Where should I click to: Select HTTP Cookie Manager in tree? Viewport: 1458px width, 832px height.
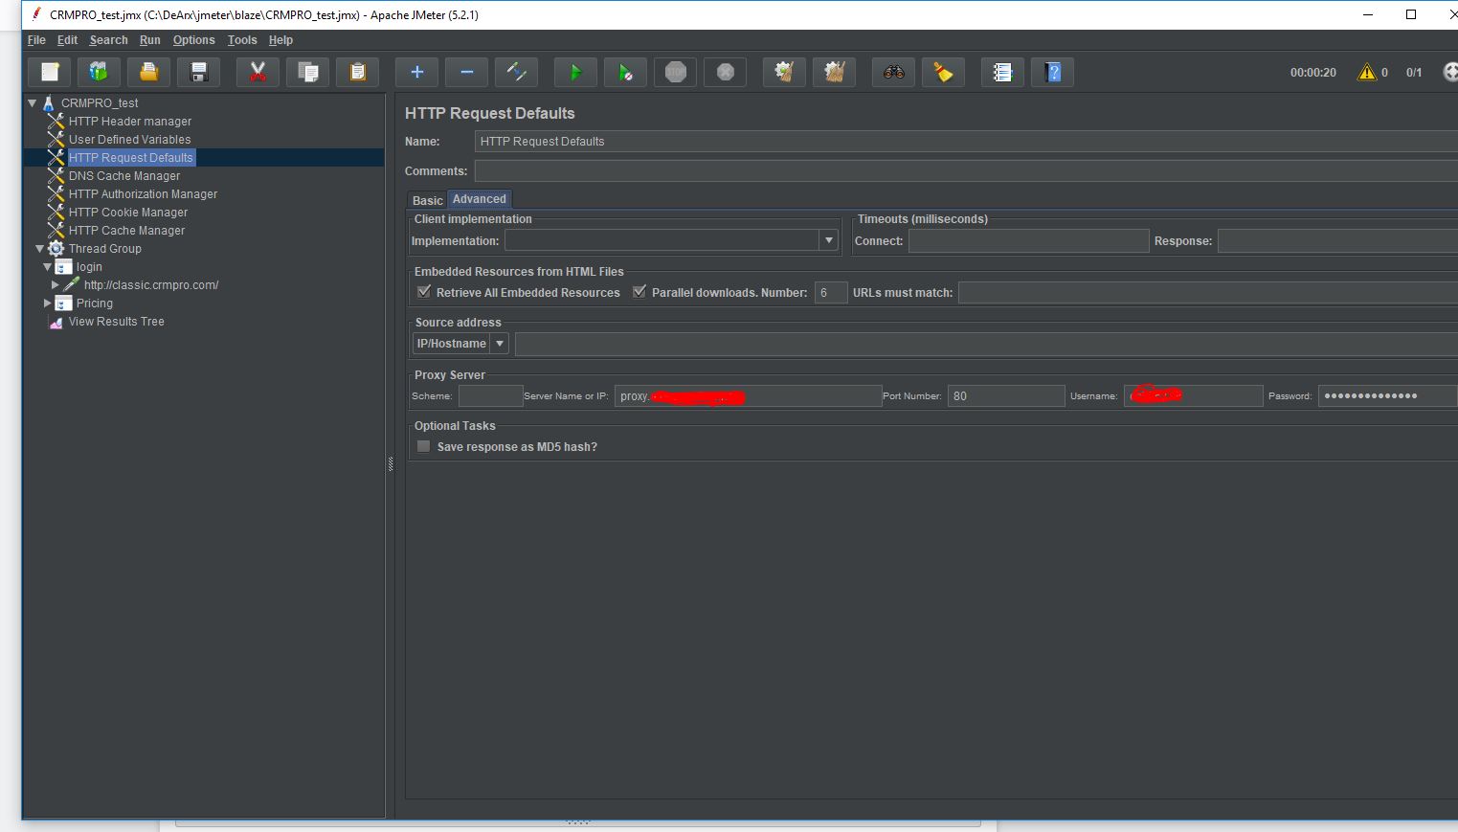click(x=128, y=212)
